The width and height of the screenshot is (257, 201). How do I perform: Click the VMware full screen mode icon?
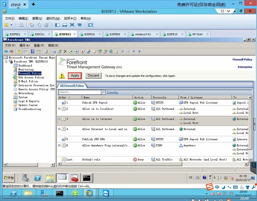(x=72, y=25)
